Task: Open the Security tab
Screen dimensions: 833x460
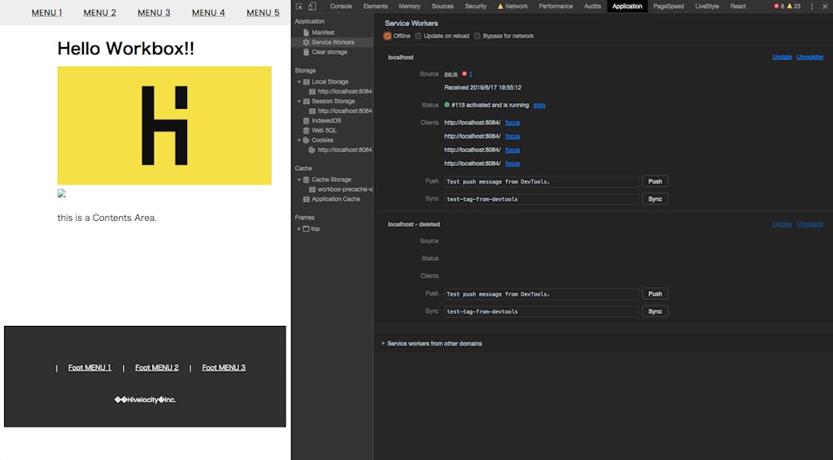Action: pyautogui.click(x=475, y=7)
